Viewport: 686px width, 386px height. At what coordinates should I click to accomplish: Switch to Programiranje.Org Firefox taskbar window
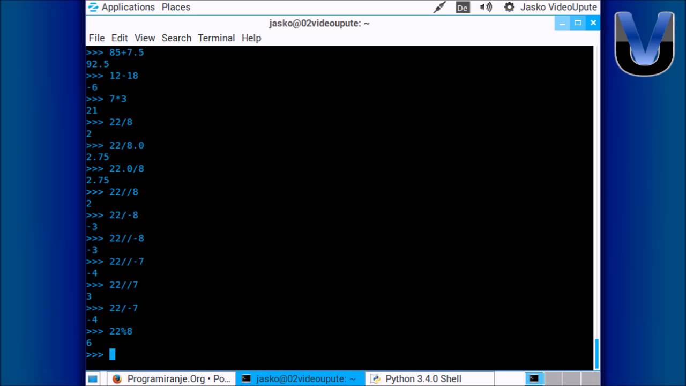point(171,378)
